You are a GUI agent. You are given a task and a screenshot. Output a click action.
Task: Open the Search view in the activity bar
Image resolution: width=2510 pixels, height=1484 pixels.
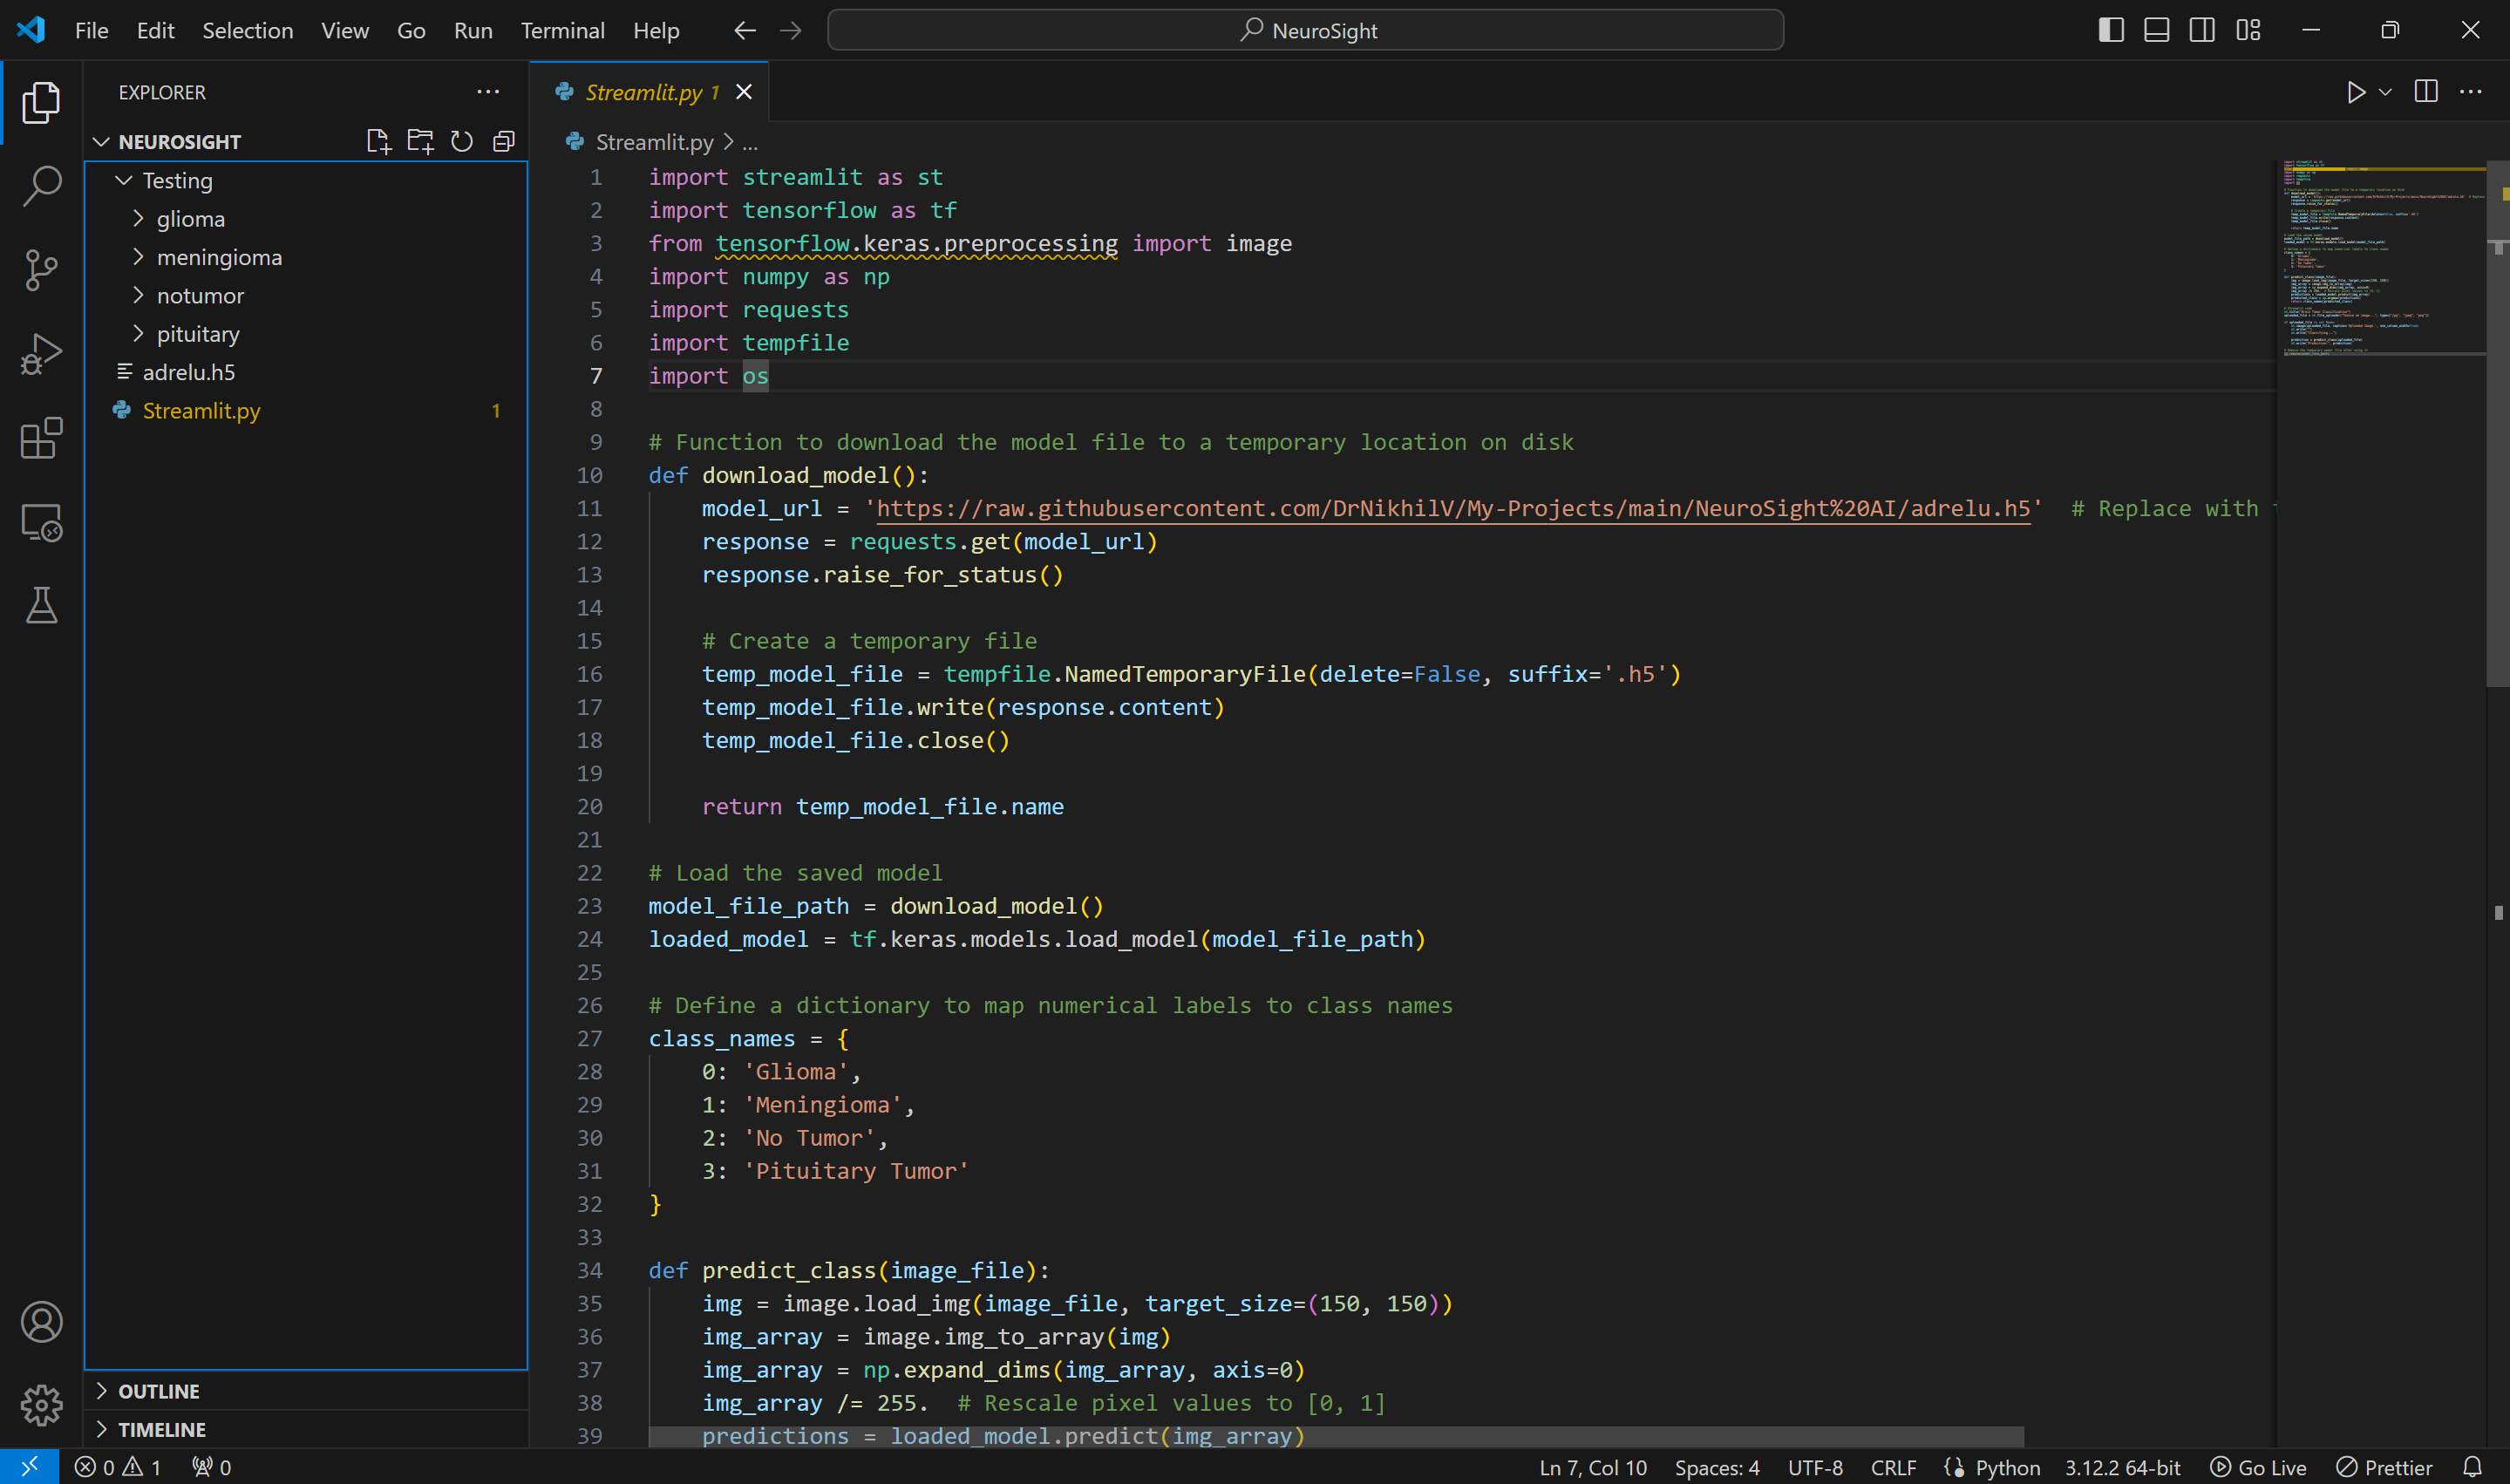pyautogui.click(x=41, y=186)
